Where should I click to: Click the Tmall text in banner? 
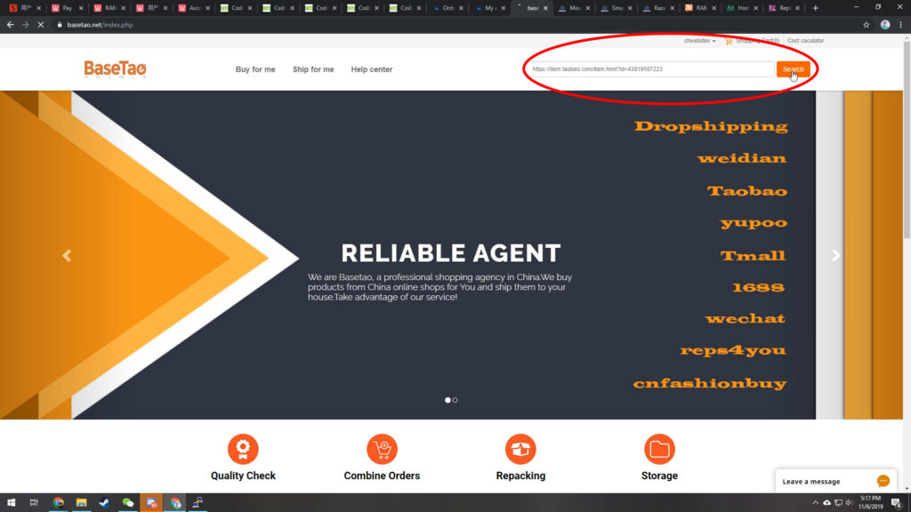pyautogui.click(x=753, y=255)
